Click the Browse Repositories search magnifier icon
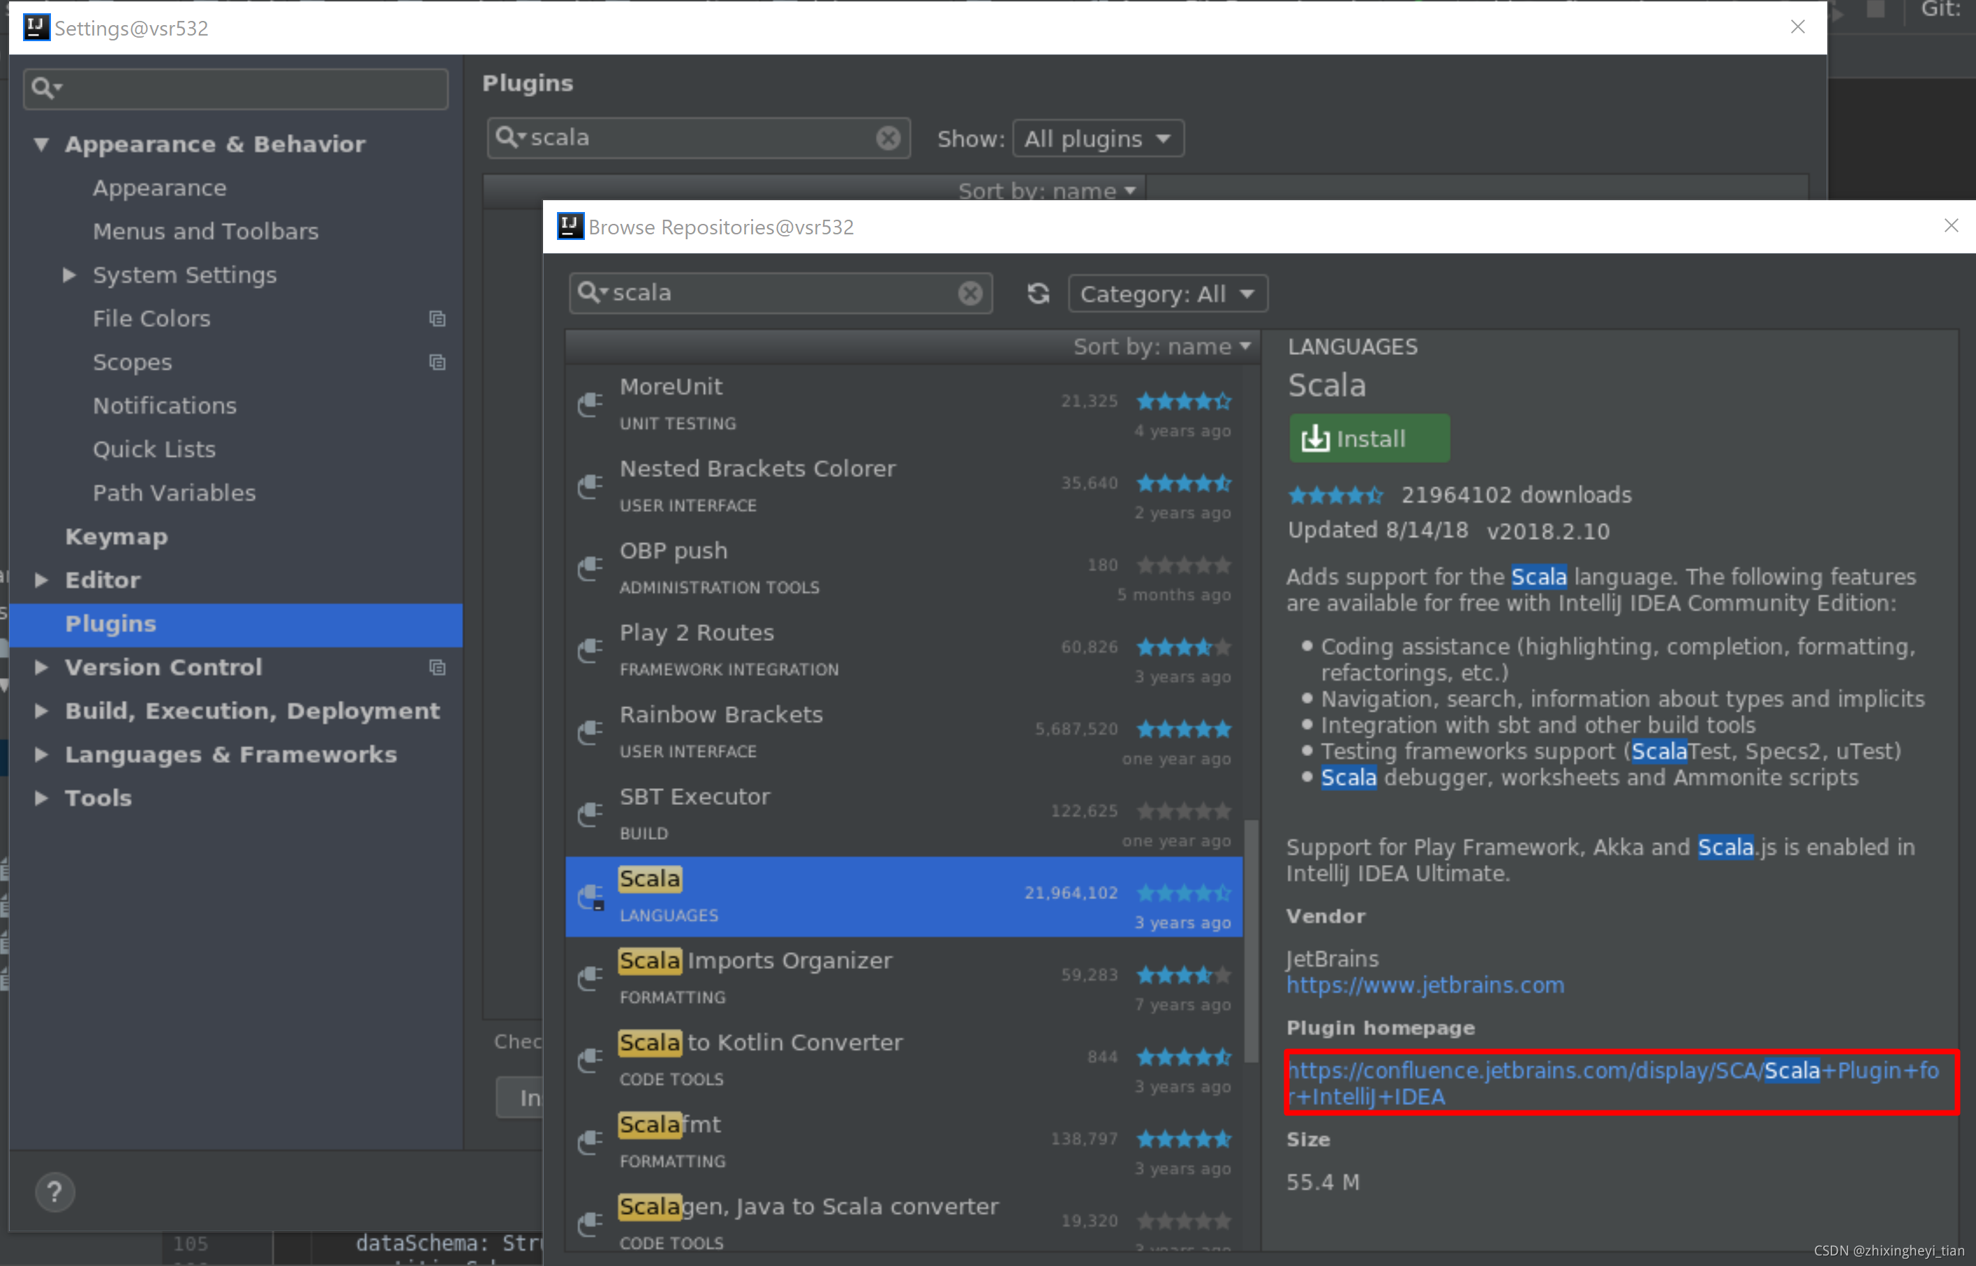 593,293
